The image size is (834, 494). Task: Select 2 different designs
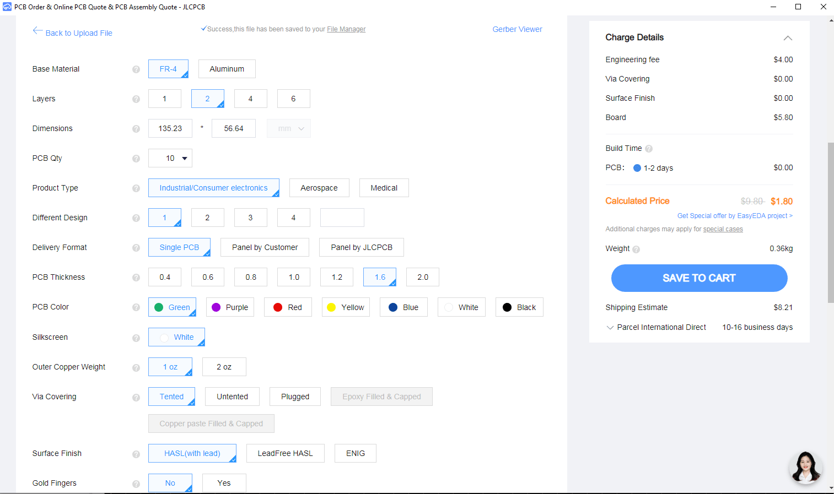(x=207, y=218)
